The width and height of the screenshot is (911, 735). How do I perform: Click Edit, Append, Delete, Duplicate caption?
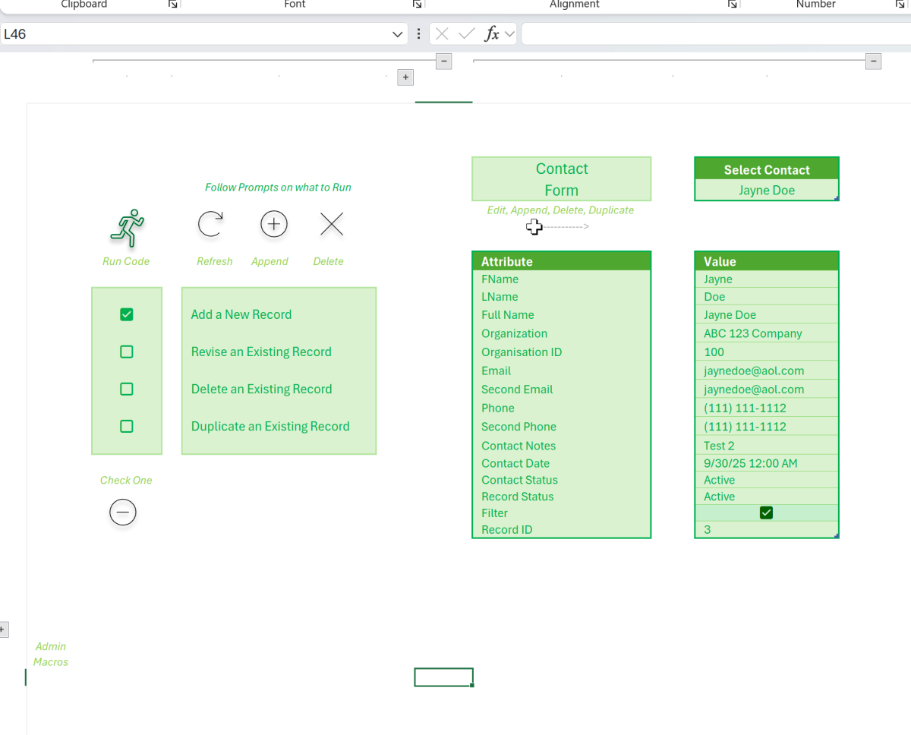[x=560, y=210]
